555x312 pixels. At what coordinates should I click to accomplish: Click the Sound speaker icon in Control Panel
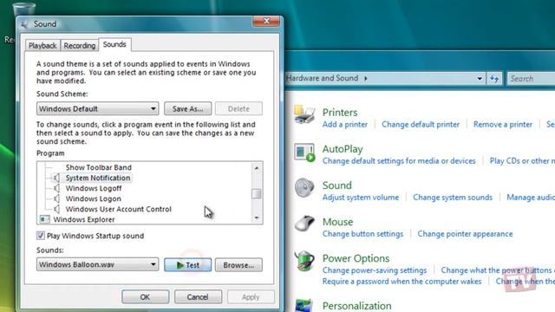pos(304,187)
